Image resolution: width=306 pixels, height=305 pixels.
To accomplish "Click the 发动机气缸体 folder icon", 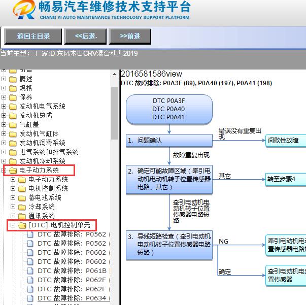I will (x=13, y=134).
